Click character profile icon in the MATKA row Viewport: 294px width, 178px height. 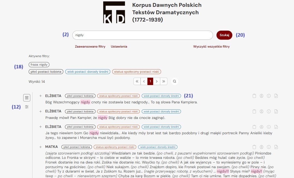click(262, 147)
